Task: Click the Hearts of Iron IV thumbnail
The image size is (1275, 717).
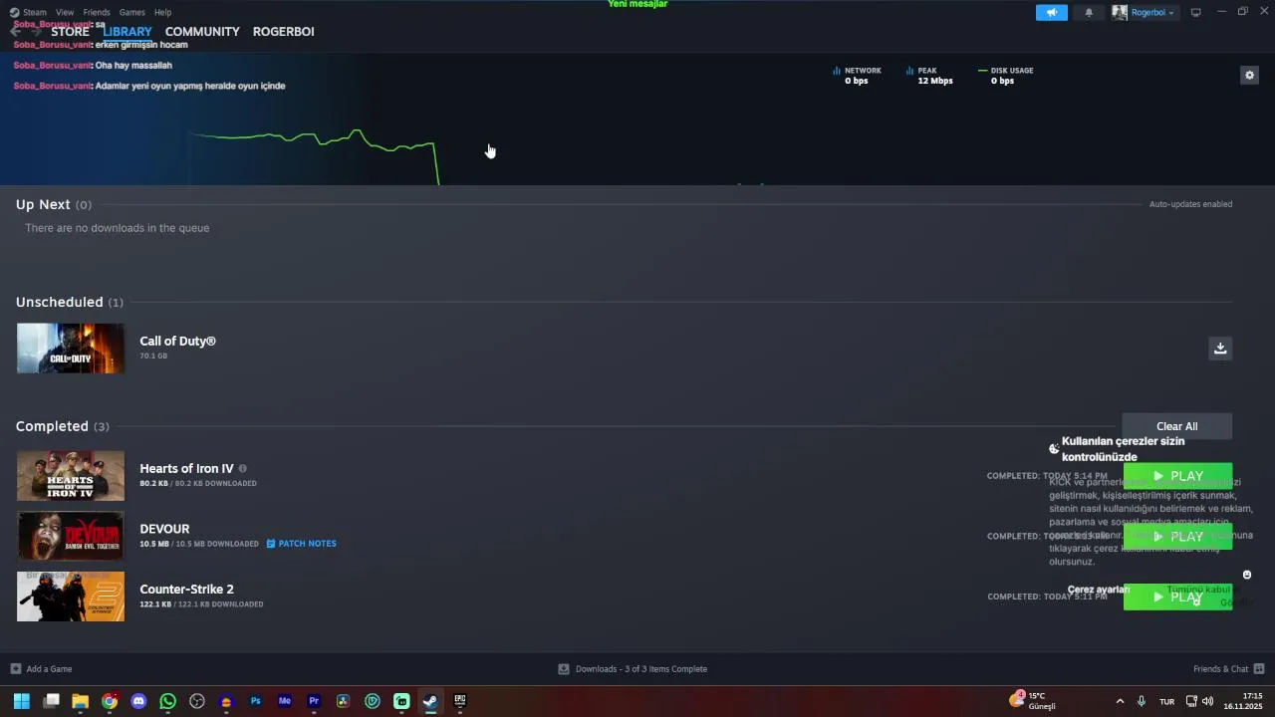Action: point(71,476)
